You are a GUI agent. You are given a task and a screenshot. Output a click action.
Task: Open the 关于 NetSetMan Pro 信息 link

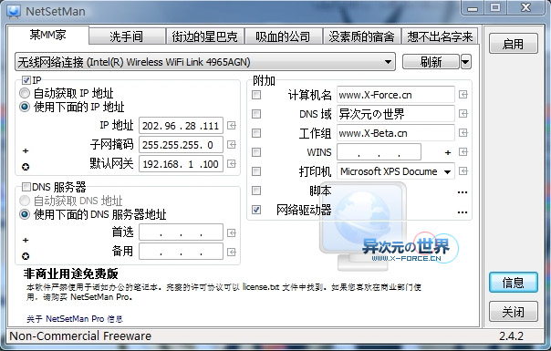(x=75, y=319)
